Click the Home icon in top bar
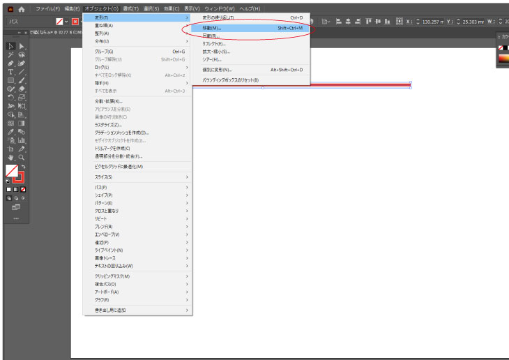Viewport: 509px width, 360px height. click(x=22, y=8)
